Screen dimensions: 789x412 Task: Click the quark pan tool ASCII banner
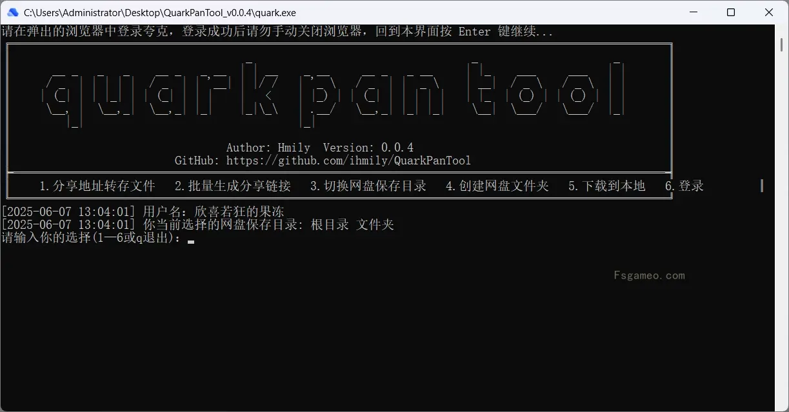(x=334, y=93)
